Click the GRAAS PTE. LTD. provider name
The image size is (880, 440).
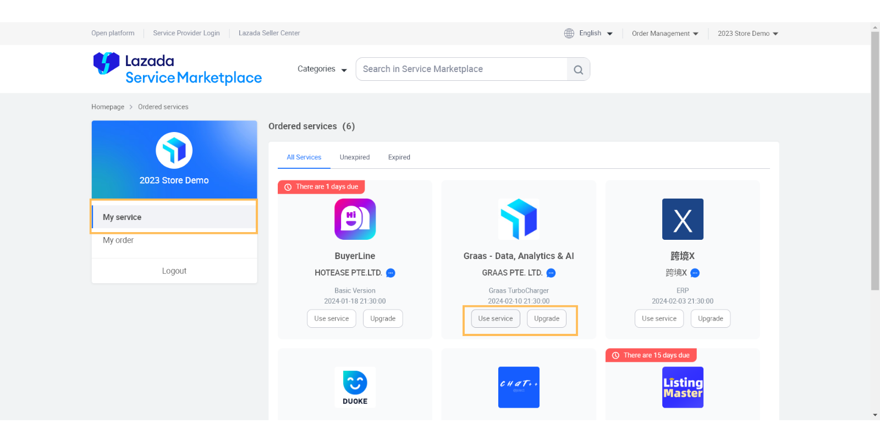click(512, 273)
